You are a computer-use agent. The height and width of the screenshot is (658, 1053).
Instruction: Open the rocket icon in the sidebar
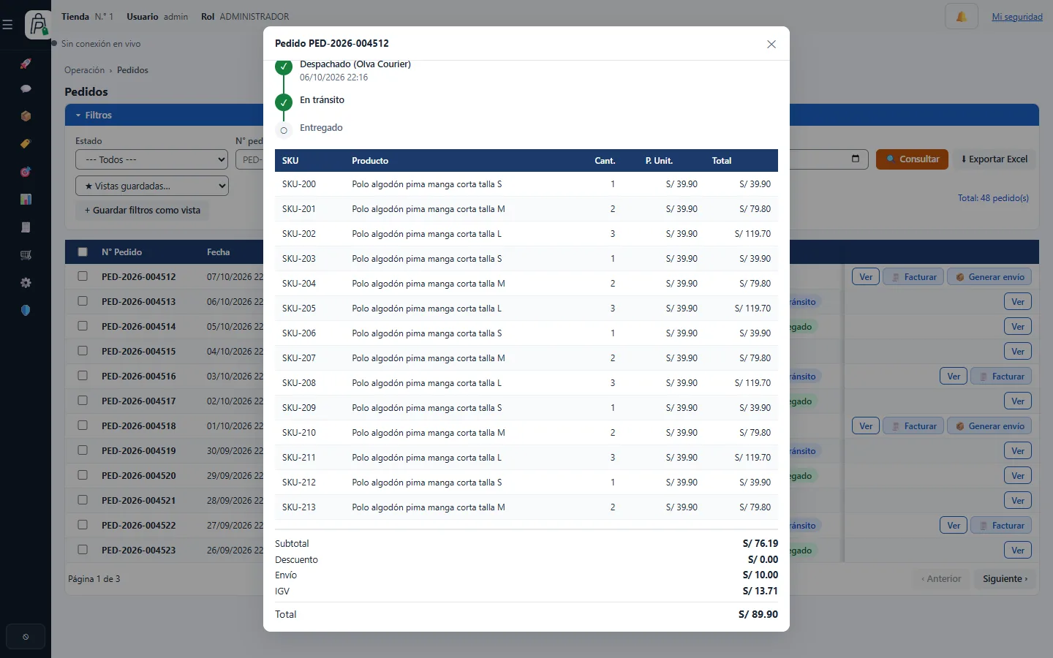[26, 64]
